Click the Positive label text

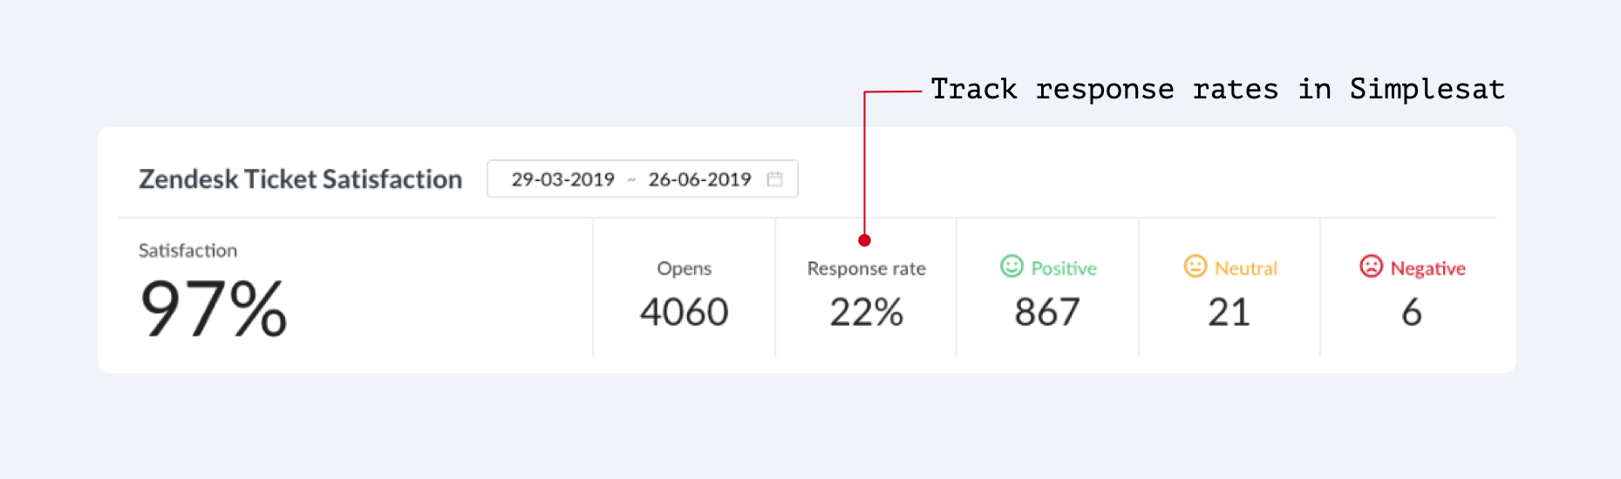[x=1064, y=268]
